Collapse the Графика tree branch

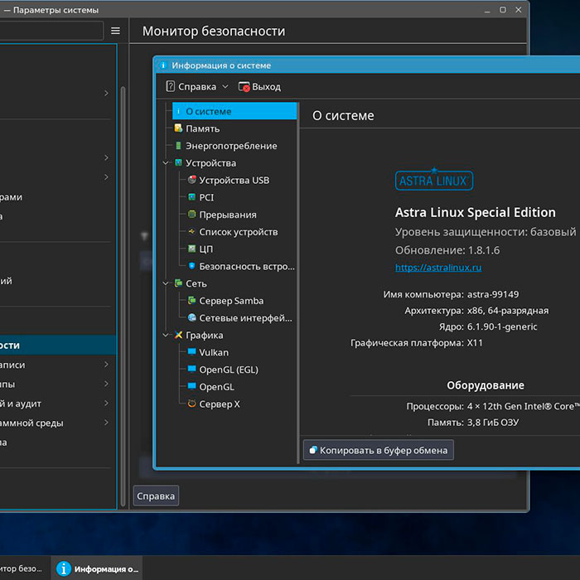point(166,335)
